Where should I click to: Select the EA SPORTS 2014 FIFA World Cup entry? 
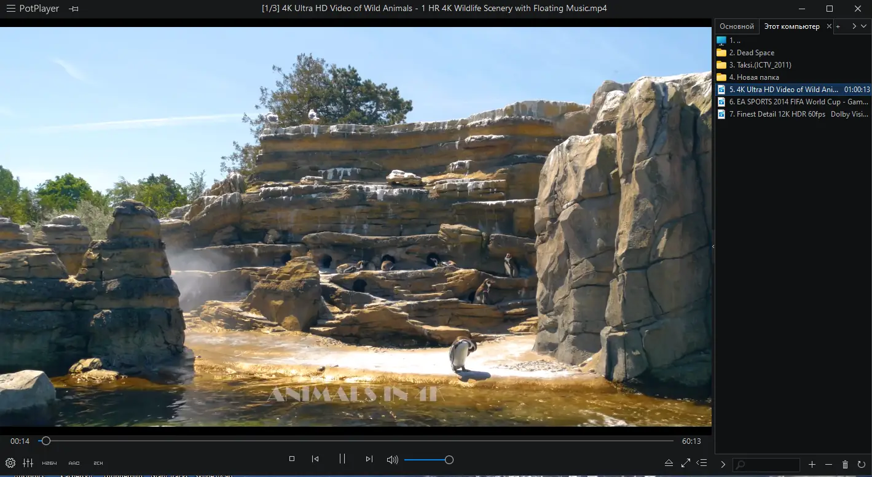pyautogui.click(x=793, y=102)
